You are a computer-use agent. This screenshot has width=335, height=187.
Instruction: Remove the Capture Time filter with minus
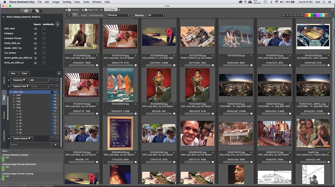52,86
